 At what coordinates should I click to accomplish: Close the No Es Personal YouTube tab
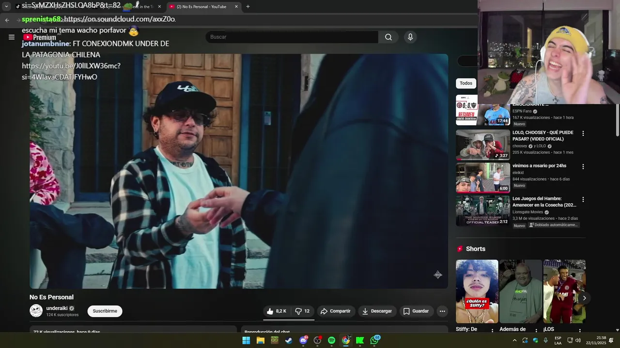pyautogui.click(x=236, y=7)
